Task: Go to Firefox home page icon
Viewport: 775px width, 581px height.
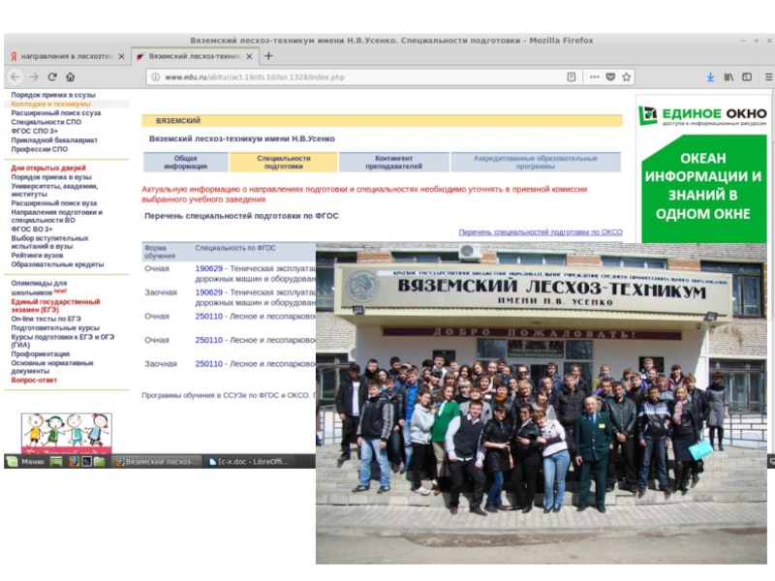Action: pyautogui.click(x=71, y=76)
